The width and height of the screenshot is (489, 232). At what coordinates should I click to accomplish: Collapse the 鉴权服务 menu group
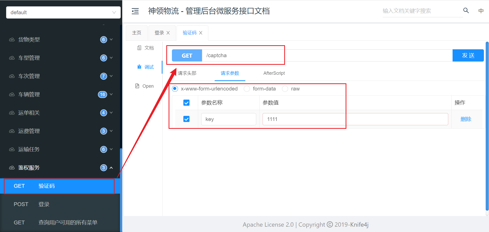pos(111,168)
